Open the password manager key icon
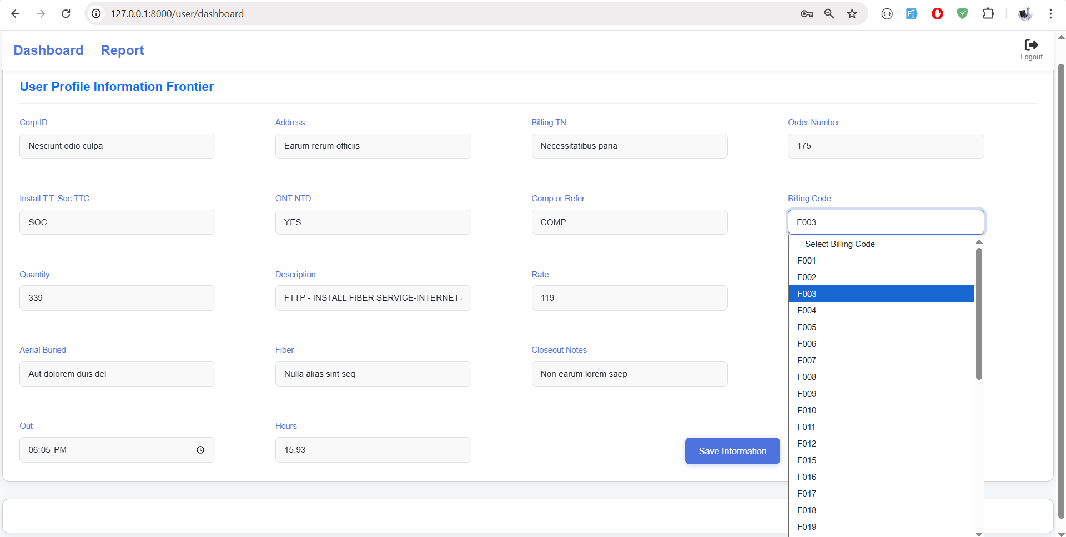1066x537 pixels. click(807, 14)
